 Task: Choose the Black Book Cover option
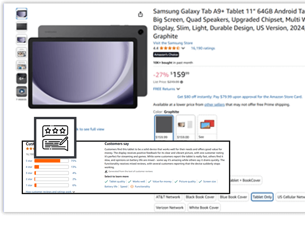(x=200, y=197)
